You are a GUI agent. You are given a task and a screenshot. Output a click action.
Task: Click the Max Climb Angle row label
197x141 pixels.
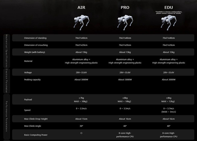(33, 126)
